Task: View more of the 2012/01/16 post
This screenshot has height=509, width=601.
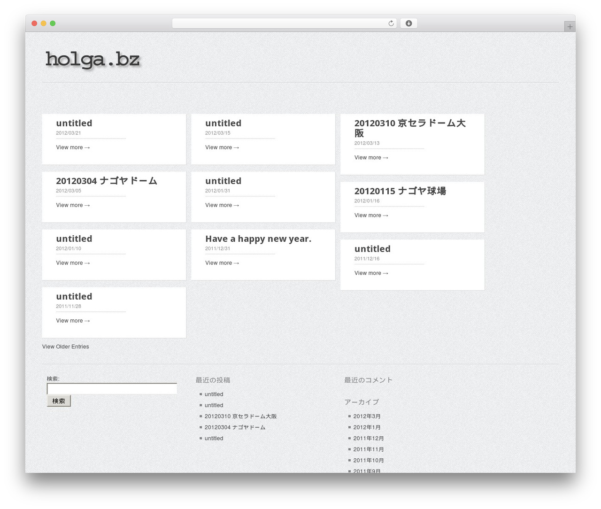Action: [x=371, y=216]
